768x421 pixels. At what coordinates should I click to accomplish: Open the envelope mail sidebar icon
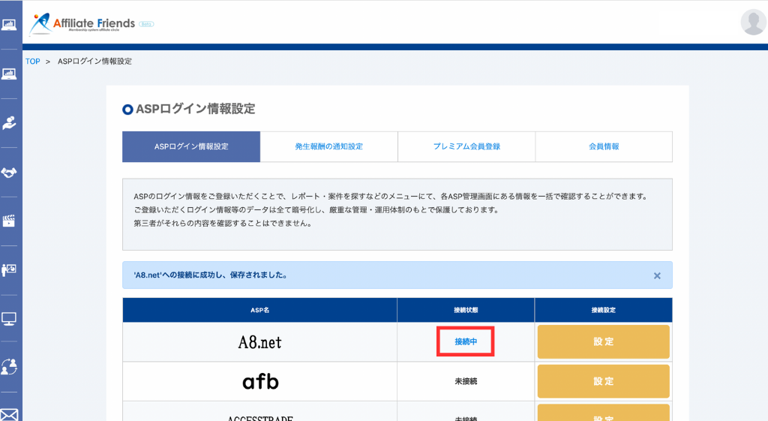(x=9, y=415)
